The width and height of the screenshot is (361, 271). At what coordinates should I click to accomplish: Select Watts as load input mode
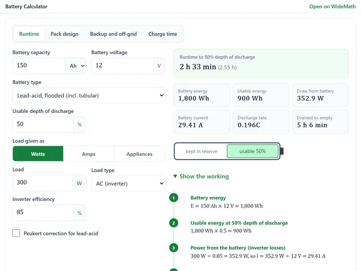(38, 154)
